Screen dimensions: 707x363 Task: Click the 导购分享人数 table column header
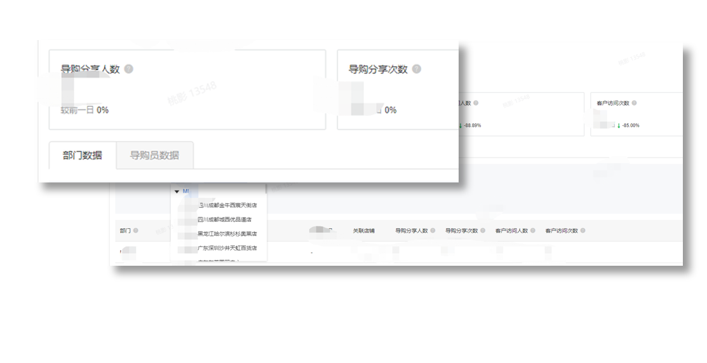tap(412, 231)
